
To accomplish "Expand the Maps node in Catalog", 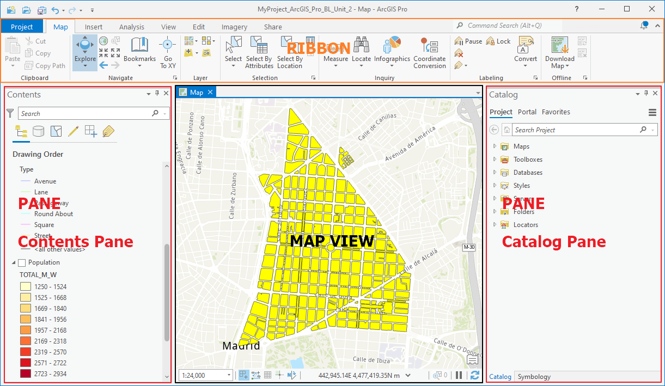I will 495,146.
